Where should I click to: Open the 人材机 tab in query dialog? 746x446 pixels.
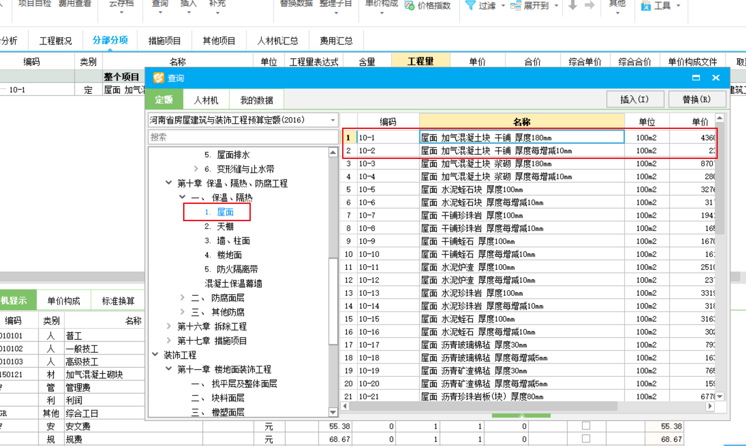206,100
